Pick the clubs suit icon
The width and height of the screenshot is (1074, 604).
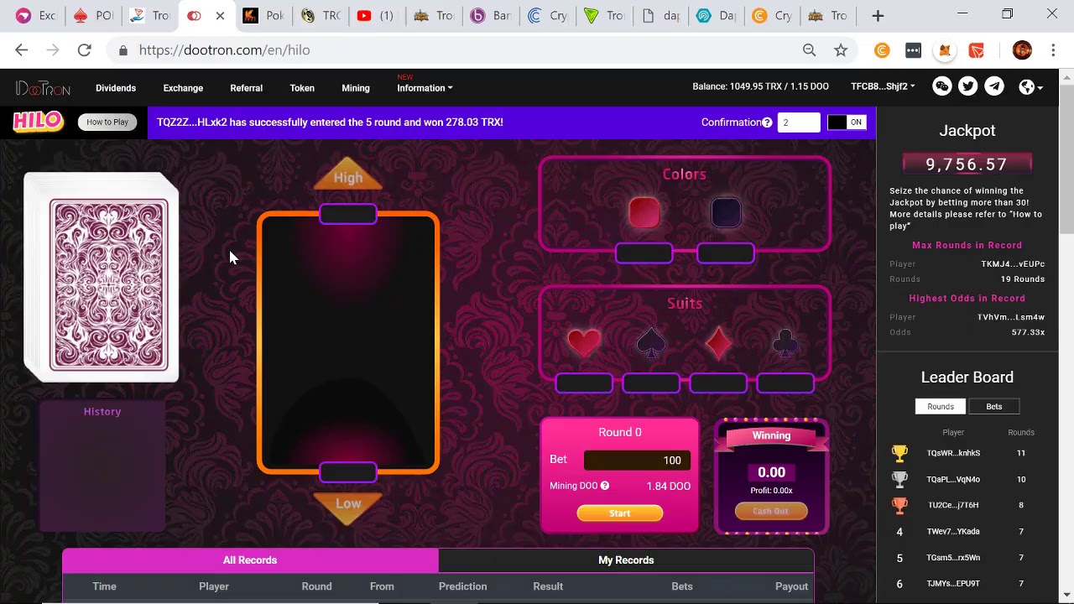[x=785, y=342]
